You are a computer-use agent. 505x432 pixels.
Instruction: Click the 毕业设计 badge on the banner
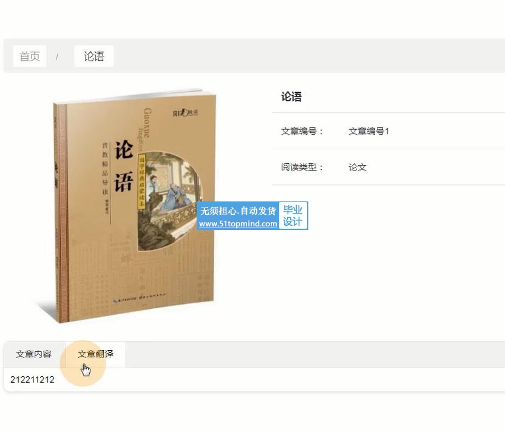293,215
